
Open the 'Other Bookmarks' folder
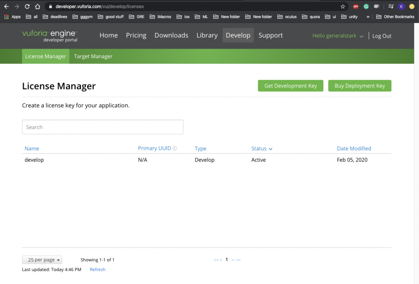tap(396, 16)
